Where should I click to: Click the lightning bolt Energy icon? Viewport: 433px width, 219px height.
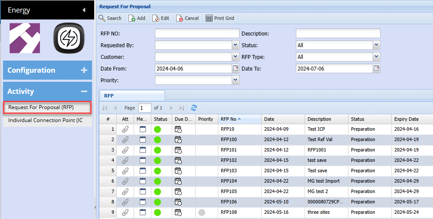(68, 38)
